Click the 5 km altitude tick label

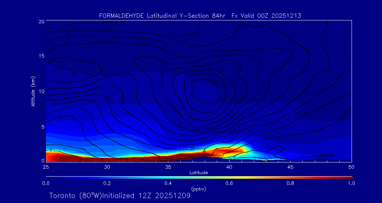pos(42,127)
